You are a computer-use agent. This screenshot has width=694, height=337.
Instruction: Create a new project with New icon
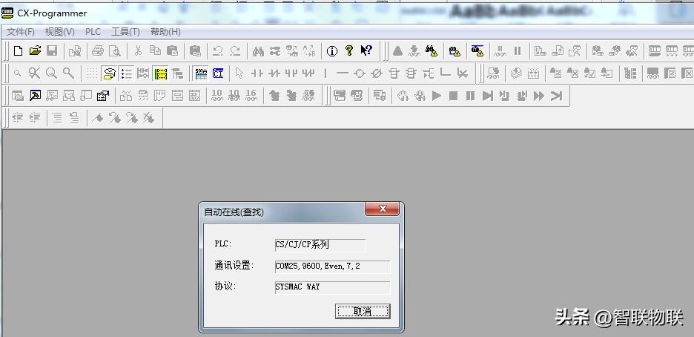tap(18, 51)
